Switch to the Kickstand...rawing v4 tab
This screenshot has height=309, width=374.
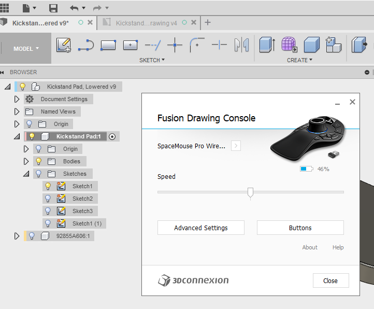coord(146,23)
